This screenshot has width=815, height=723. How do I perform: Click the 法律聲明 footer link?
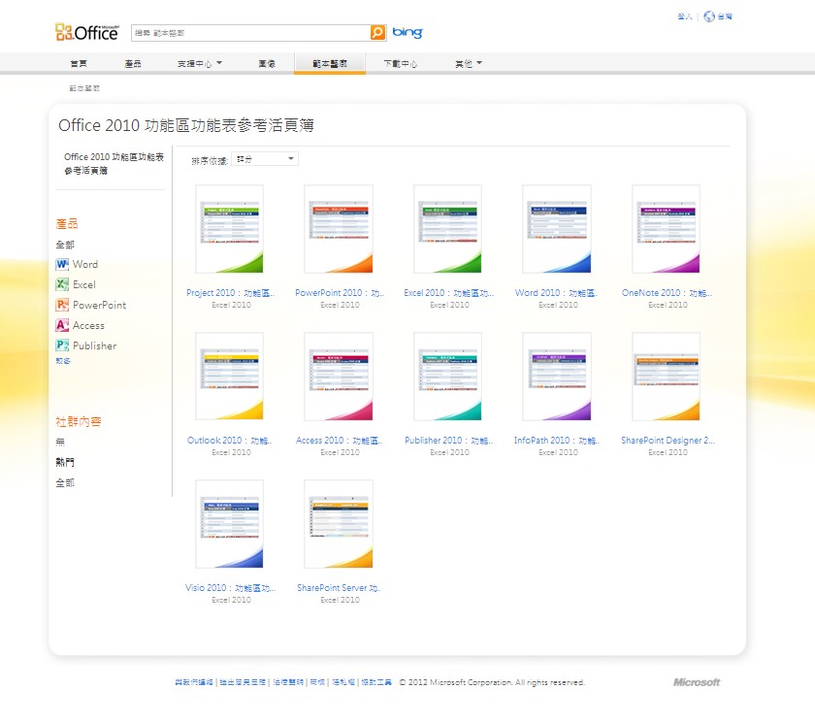[288, 682]
